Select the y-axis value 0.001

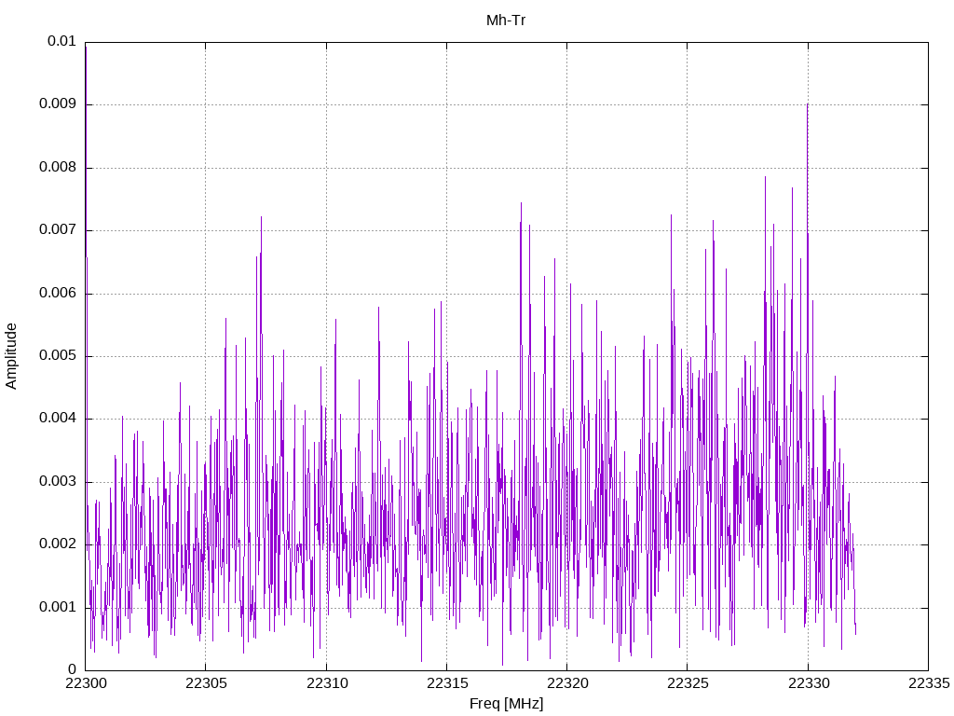[58, 607]
